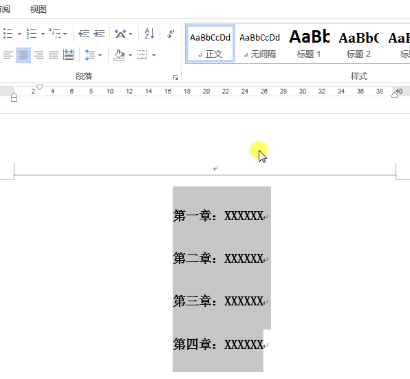Toggle justify alignment
Screen dimensions: 410x379
click(54, 55)
